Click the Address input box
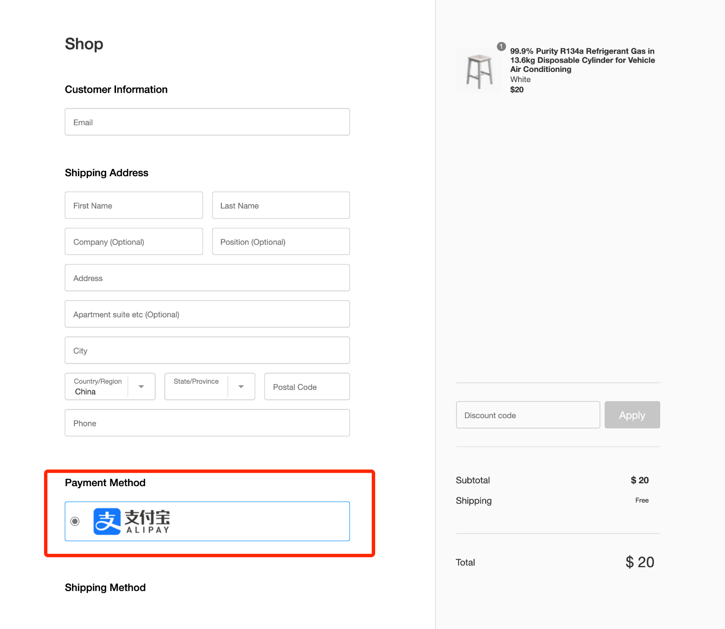725x629 pixels. click(207, 278)
